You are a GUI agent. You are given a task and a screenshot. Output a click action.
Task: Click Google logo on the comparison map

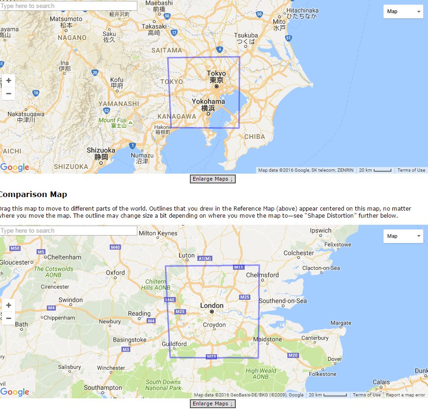[x=15, y=392]
